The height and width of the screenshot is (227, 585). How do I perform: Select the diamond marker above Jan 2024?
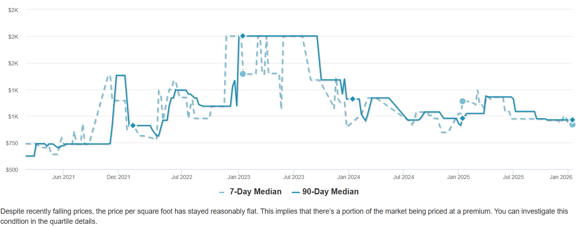click(x=352, y=99)
